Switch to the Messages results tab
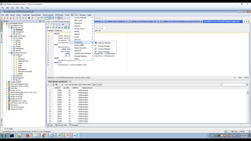Viewport: 251px width, 141px height. (x=74, y=125)
